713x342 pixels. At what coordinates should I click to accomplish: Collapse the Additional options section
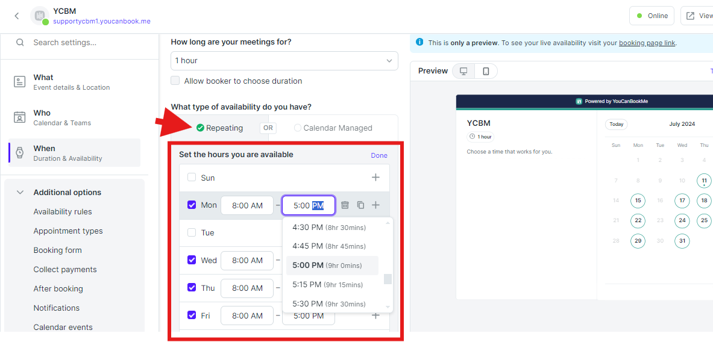pos(20,193)
